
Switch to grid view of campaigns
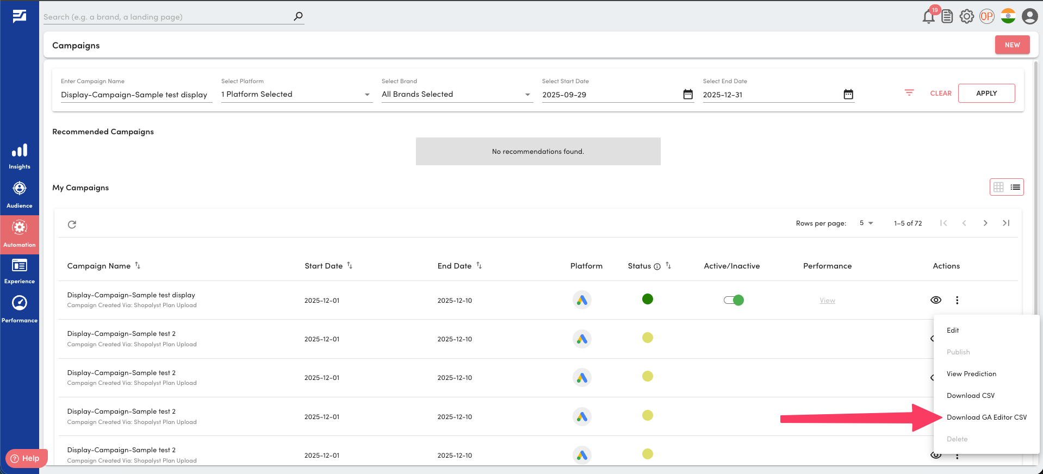(998, 187)
